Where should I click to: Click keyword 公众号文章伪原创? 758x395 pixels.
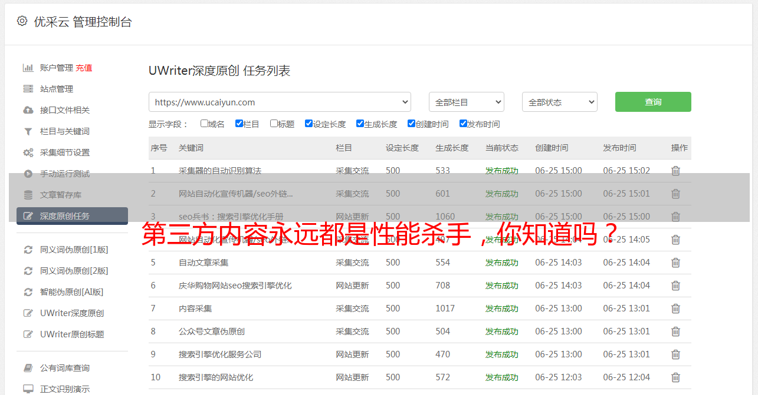click(x=212, y=331)
